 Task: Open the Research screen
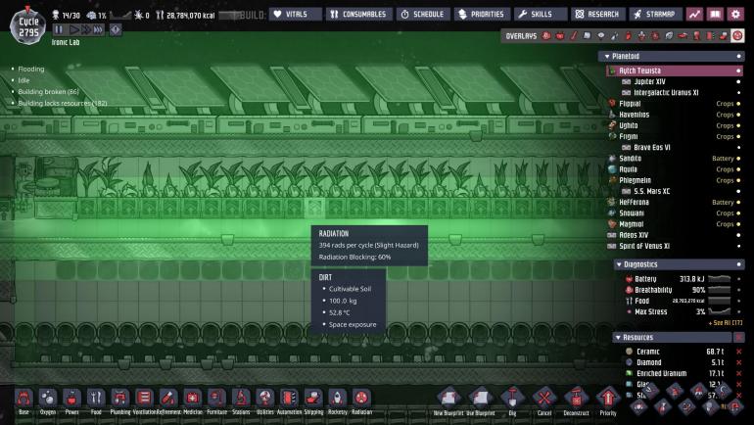click(x=597, y=15)
